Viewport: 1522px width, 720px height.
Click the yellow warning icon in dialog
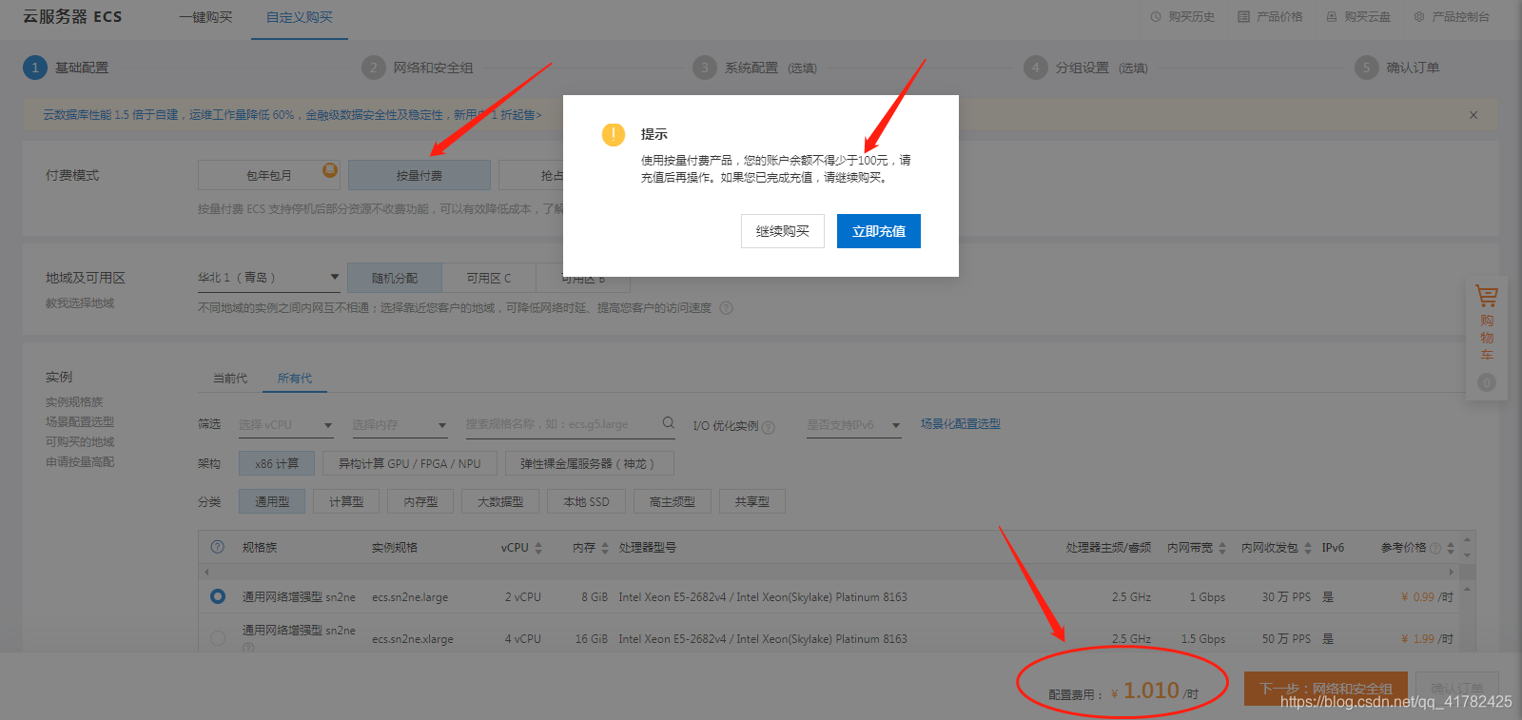click(x=614, y=134)
